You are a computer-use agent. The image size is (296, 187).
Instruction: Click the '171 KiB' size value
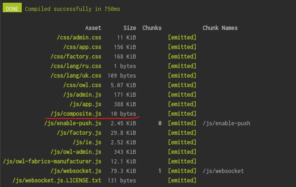click(x=125, y=94)
